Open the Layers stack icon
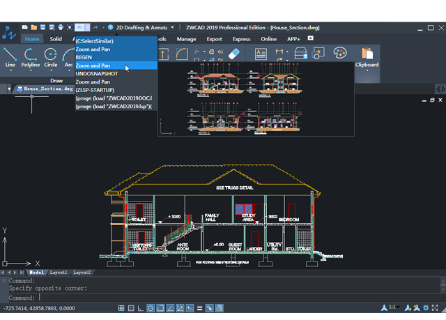The image size is (446, 320). tap(300, 53)
